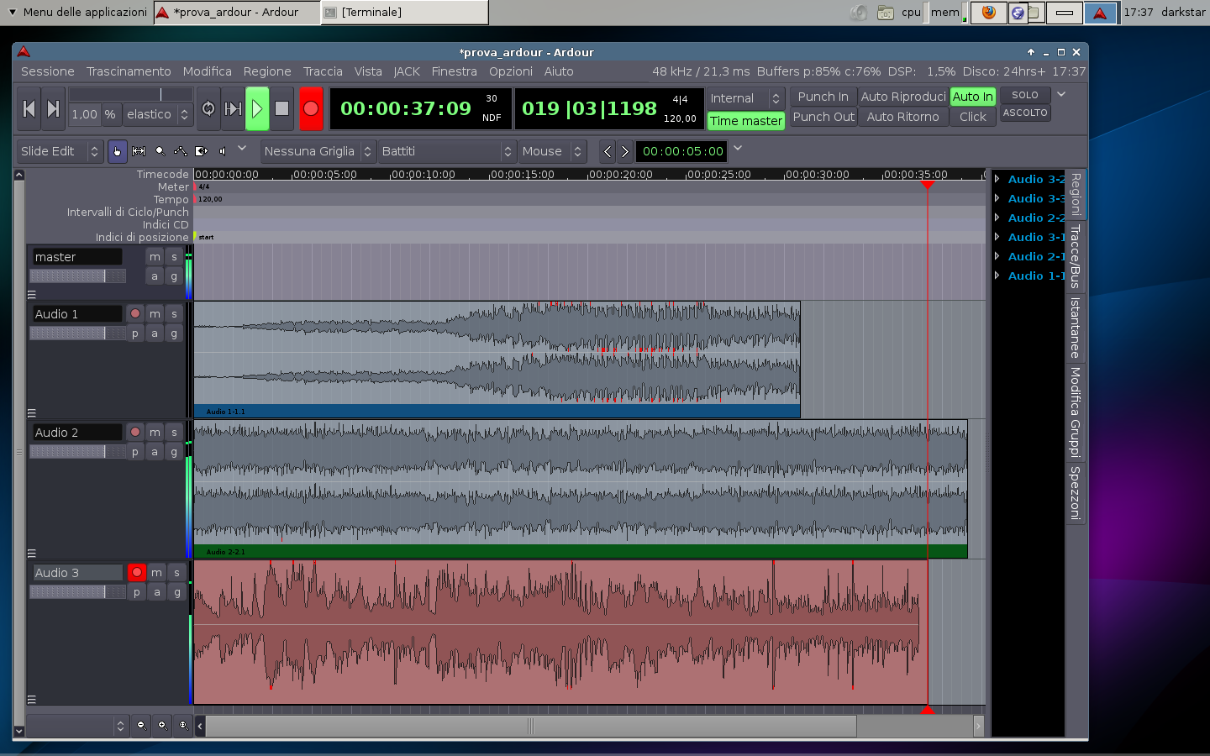The height and width of the screenshot is (756, 1210).
Task: Mute the Audio 1 track
Action: (x=155, y=313)
